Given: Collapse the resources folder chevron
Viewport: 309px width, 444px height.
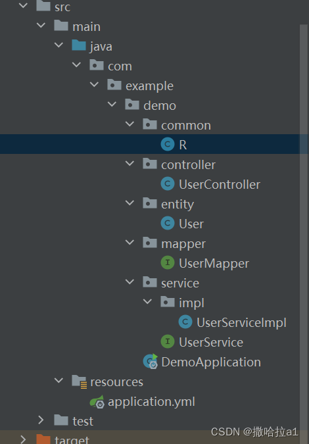Looking at the screenshot, I should [59, 381].
